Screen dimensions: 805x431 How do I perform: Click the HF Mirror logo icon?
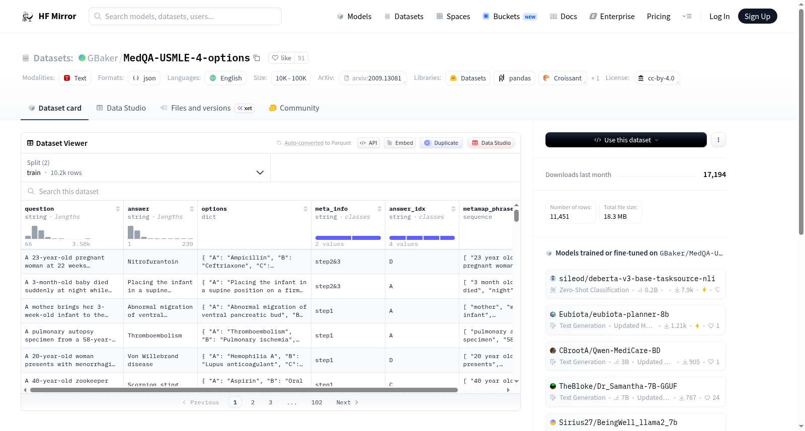coord(28,17)
